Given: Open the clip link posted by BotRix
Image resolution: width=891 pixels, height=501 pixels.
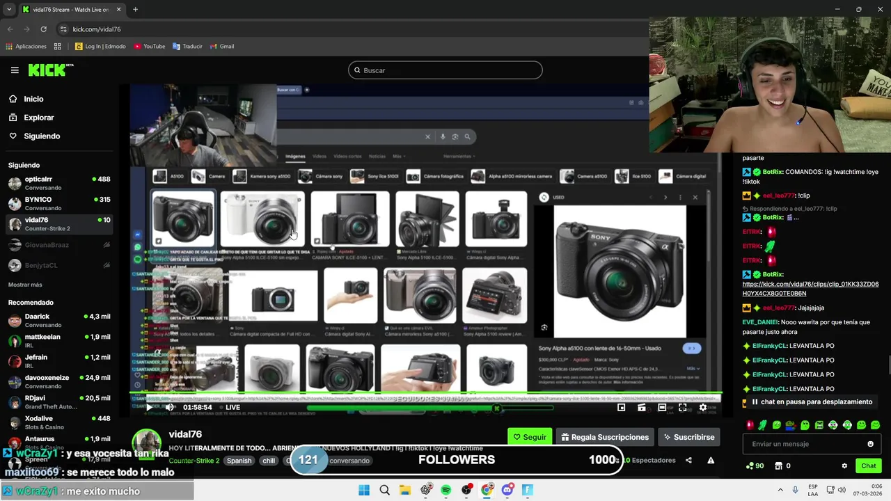Looking at the screenshot, I should coord(810,289).
